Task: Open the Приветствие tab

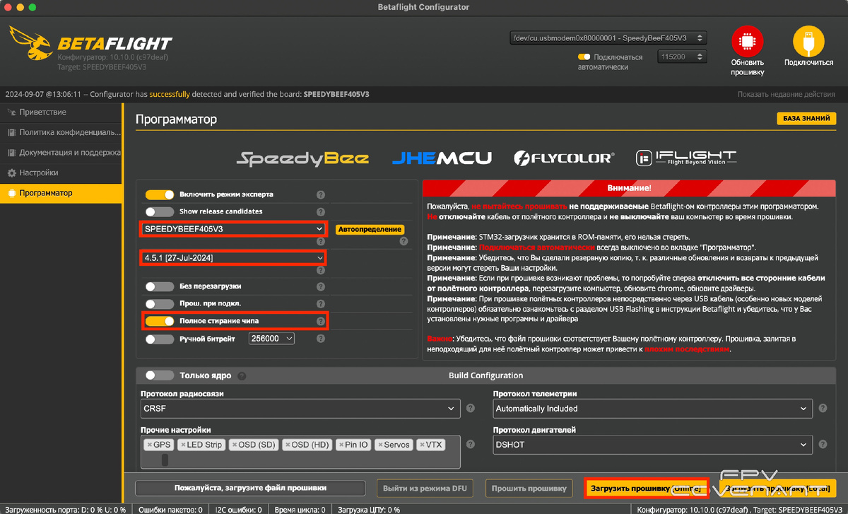Action: (x=61, y=112)
